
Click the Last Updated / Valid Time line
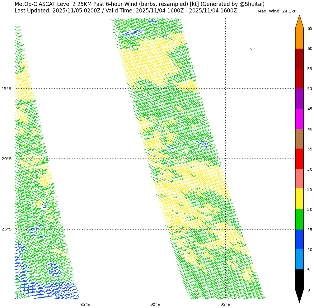pyautogui.click(x=126, y=11)
